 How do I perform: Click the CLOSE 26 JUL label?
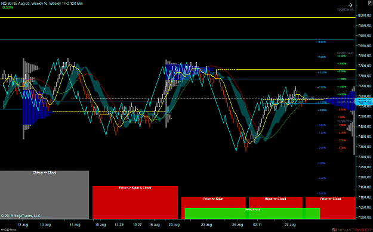346,10
